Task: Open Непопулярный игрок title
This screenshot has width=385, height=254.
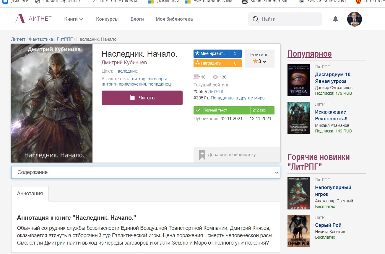Action: coord(333,191)
